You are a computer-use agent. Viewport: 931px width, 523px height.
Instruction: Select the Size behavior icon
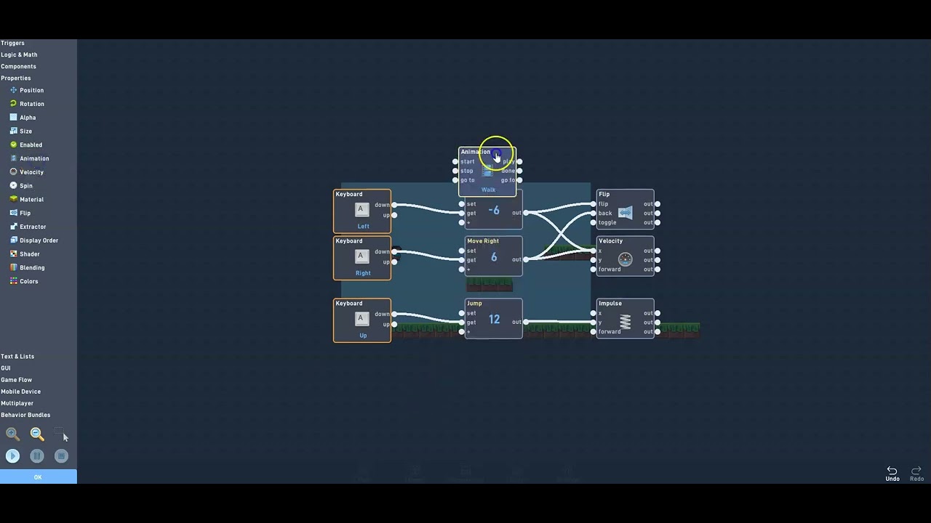click(13, 131)
